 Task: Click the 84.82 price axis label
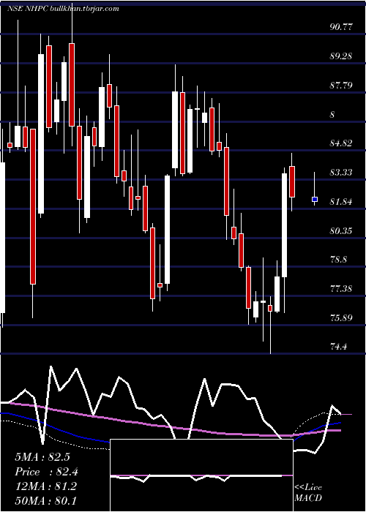click(x=341, y=143)
